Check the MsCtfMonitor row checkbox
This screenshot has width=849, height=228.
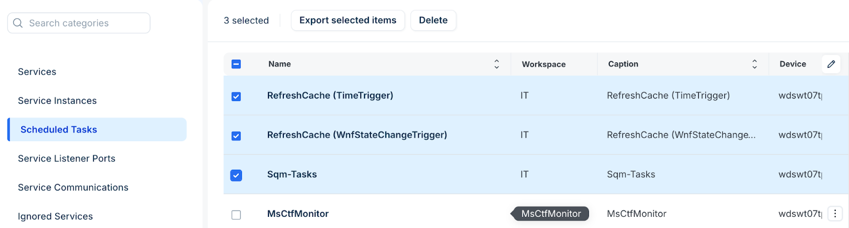pyautogui.click(x=236, y=215)
